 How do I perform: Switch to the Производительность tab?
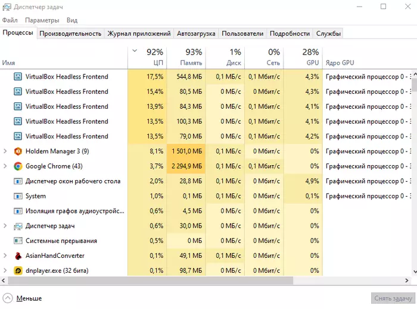click(70, 33)
